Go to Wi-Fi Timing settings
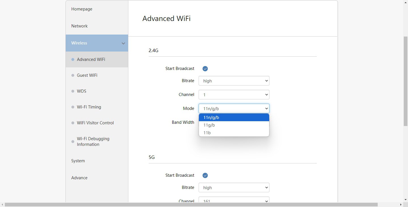The image size is (408, 207). [x=97, y=107]
